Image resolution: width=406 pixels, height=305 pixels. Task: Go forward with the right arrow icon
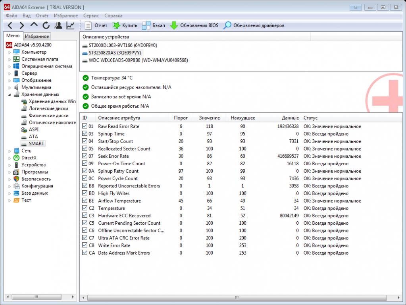tap(22, 25)
